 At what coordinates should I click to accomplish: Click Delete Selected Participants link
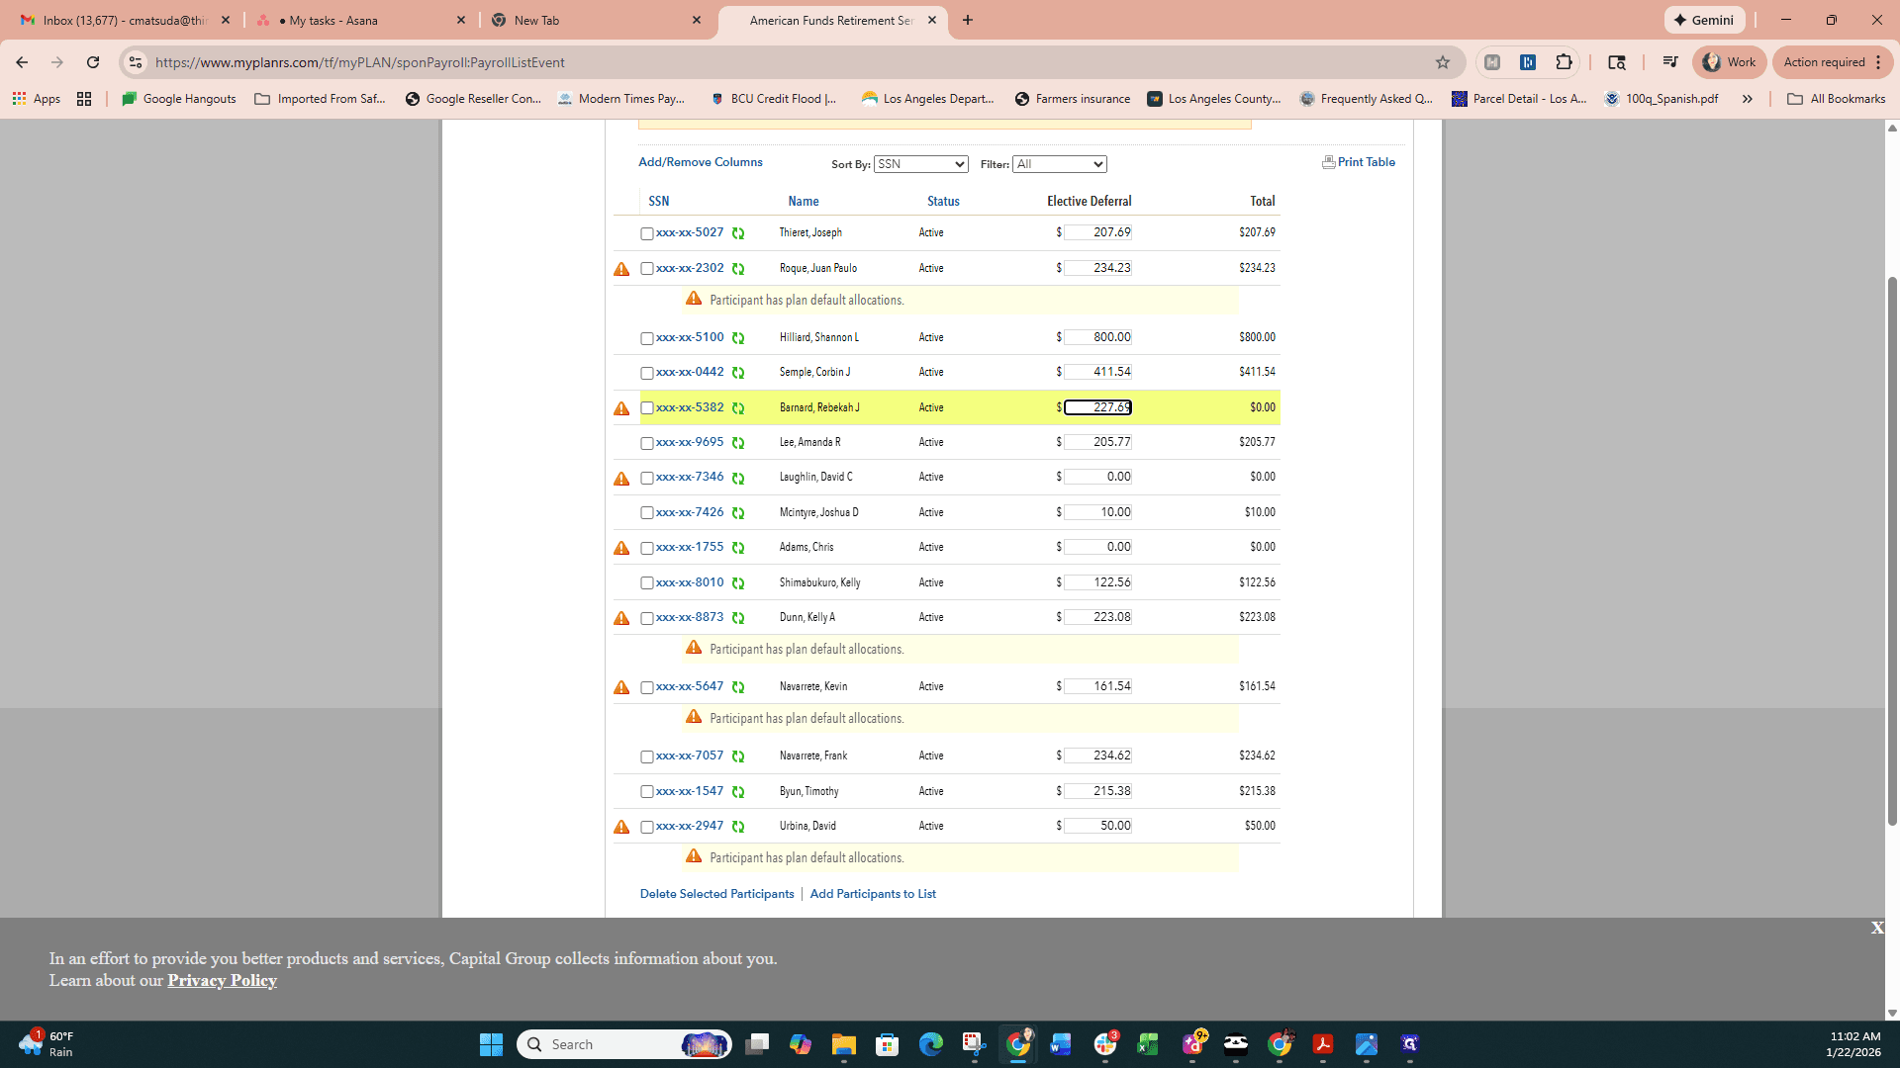pyautogui.click(x=717, y=894)
